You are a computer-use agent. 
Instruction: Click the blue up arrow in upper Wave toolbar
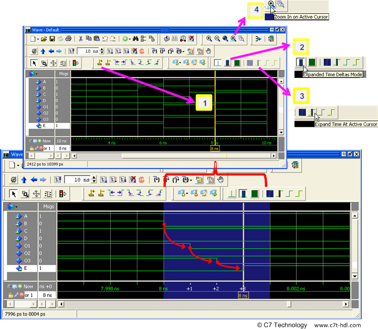point(43,51)
